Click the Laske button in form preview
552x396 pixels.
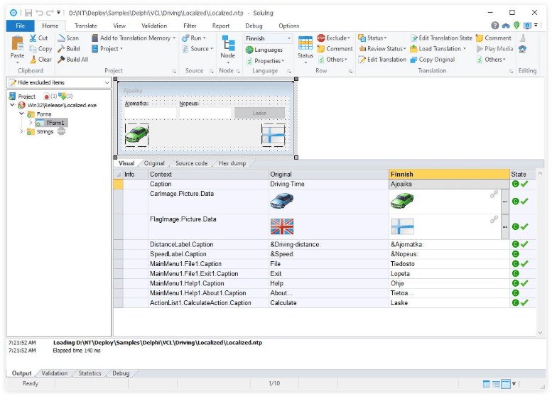259,113
